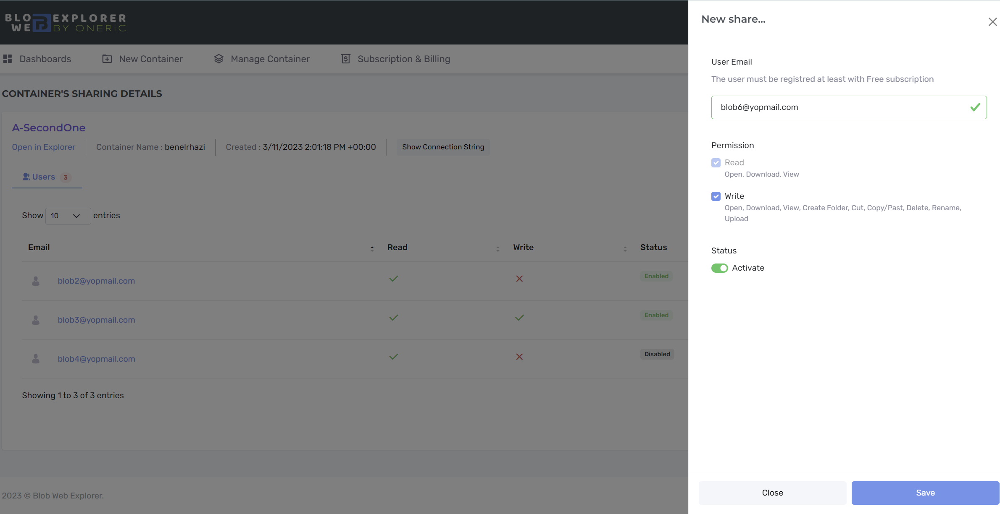
Task: Click the Read permission checkbox
Action: [x=716, y=163]
